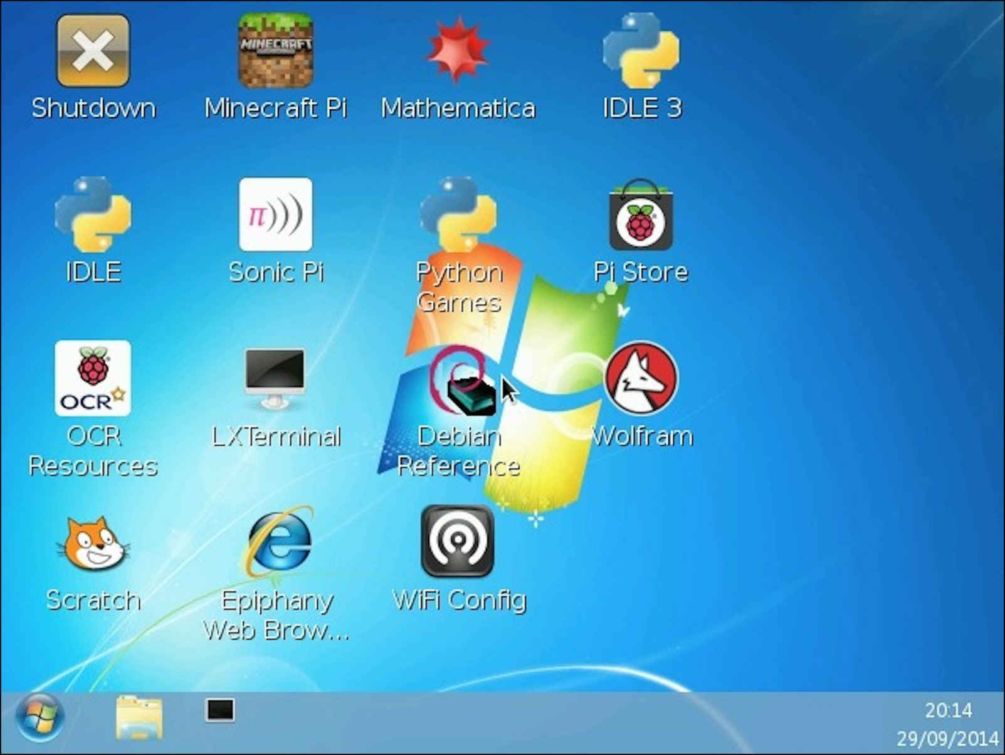
Task: Launch Scratch cat icon
Action: pos(94,543)
